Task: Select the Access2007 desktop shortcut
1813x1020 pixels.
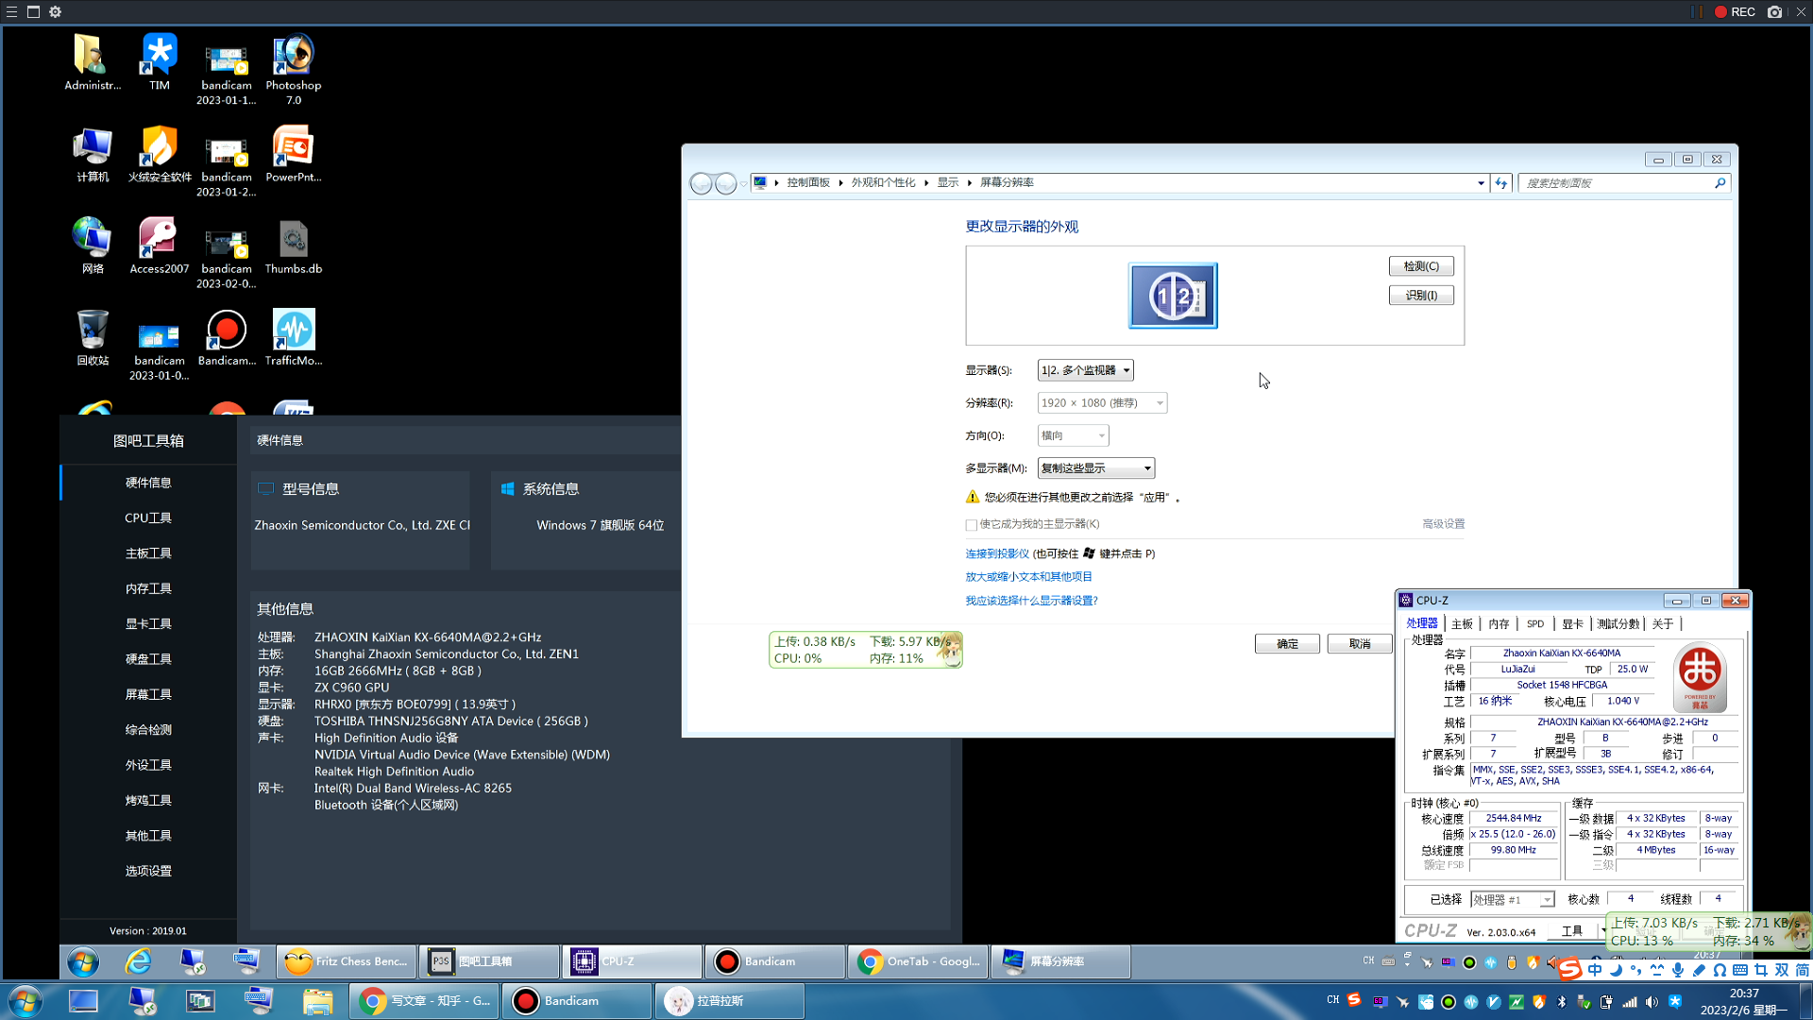Action: click(159, 246)
